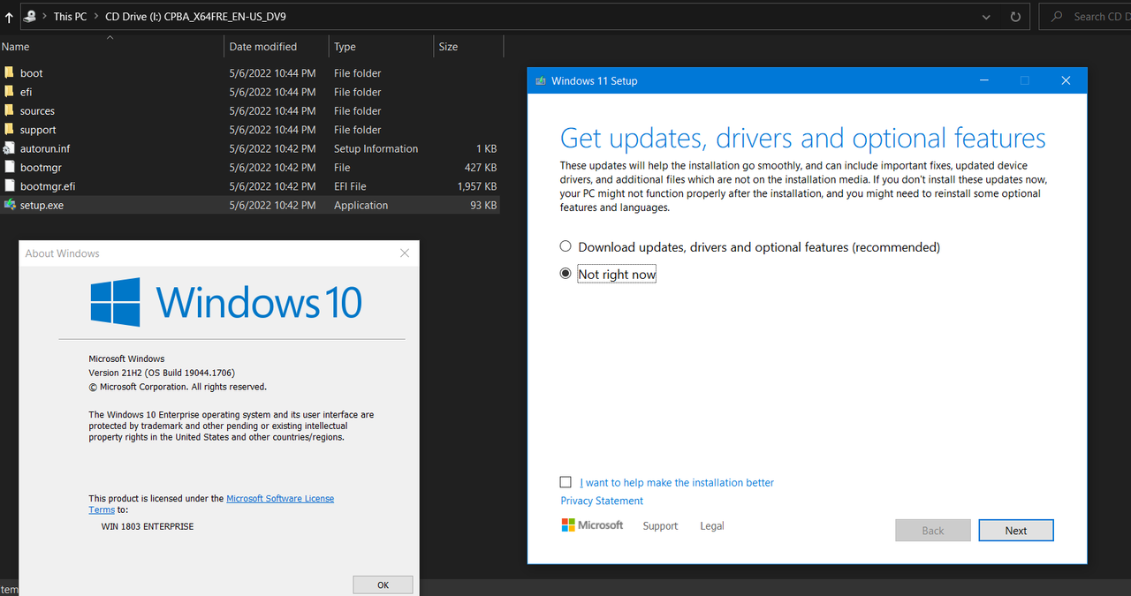
Task: Open the Privacy Statement link
Action: click(x=602, y=501)
